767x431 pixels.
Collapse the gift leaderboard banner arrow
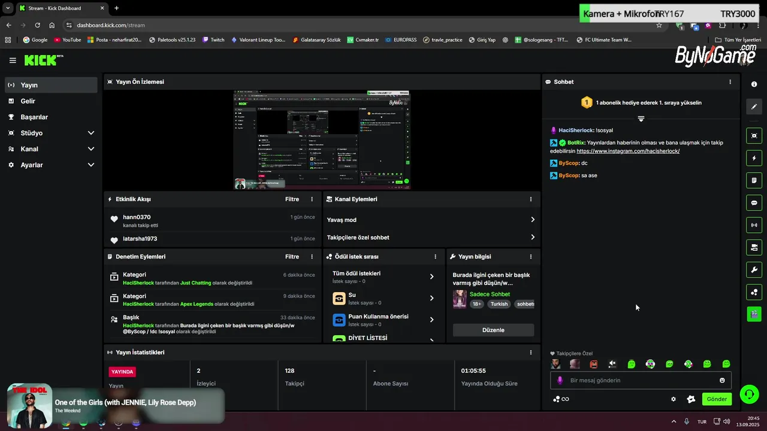pyautogui.click(x=641, y=119)
